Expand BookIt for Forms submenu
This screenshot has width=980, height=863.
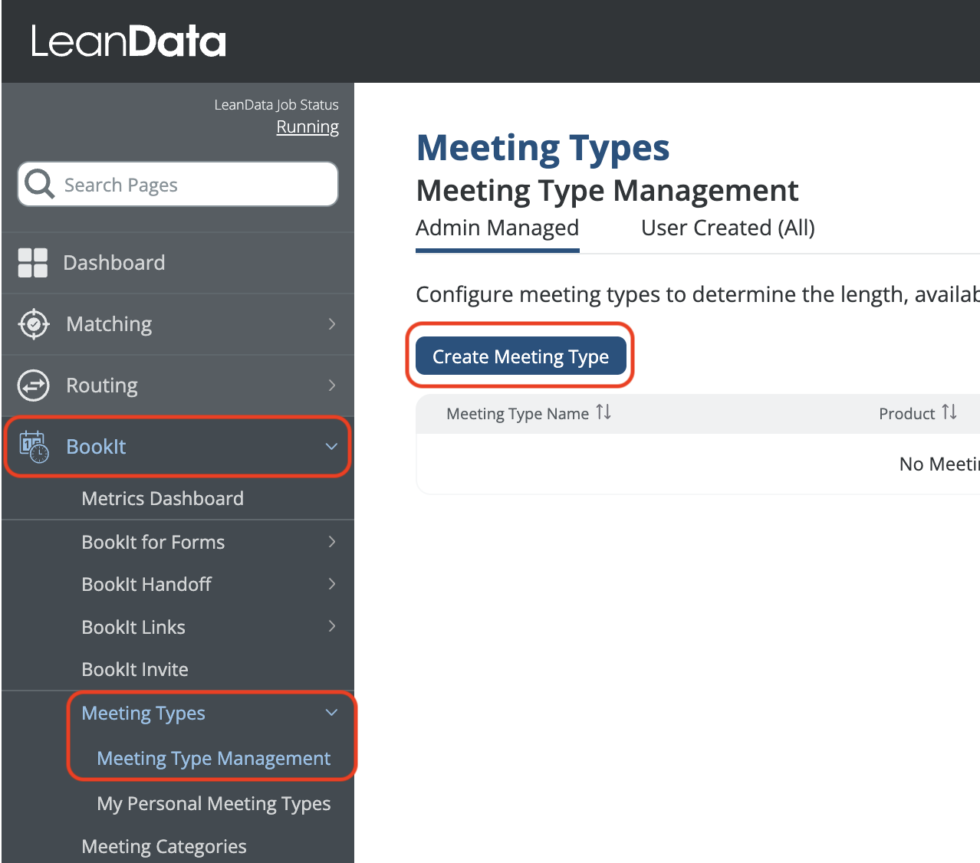(331, 542)
